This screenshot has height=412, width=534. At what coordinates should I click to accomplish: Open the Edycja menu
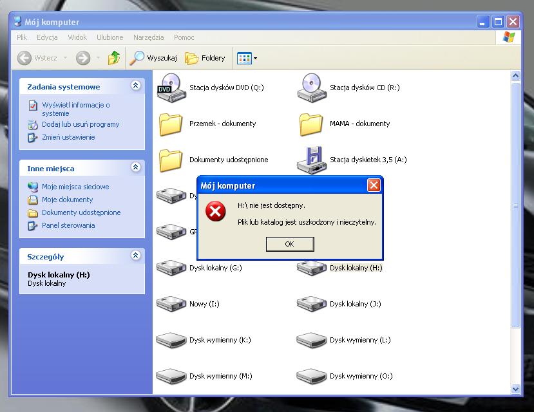pos(47,37)
